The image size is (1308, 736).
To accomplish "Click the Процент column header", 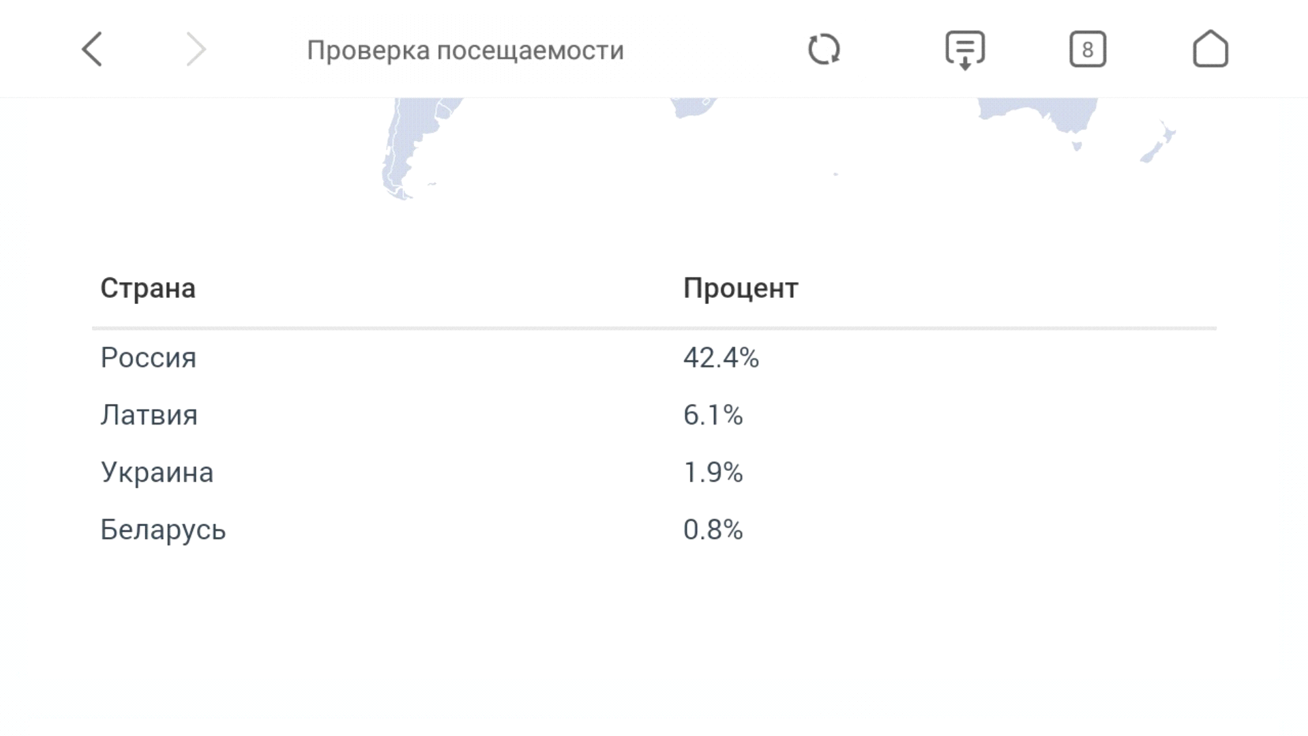I will click(741, 288).
